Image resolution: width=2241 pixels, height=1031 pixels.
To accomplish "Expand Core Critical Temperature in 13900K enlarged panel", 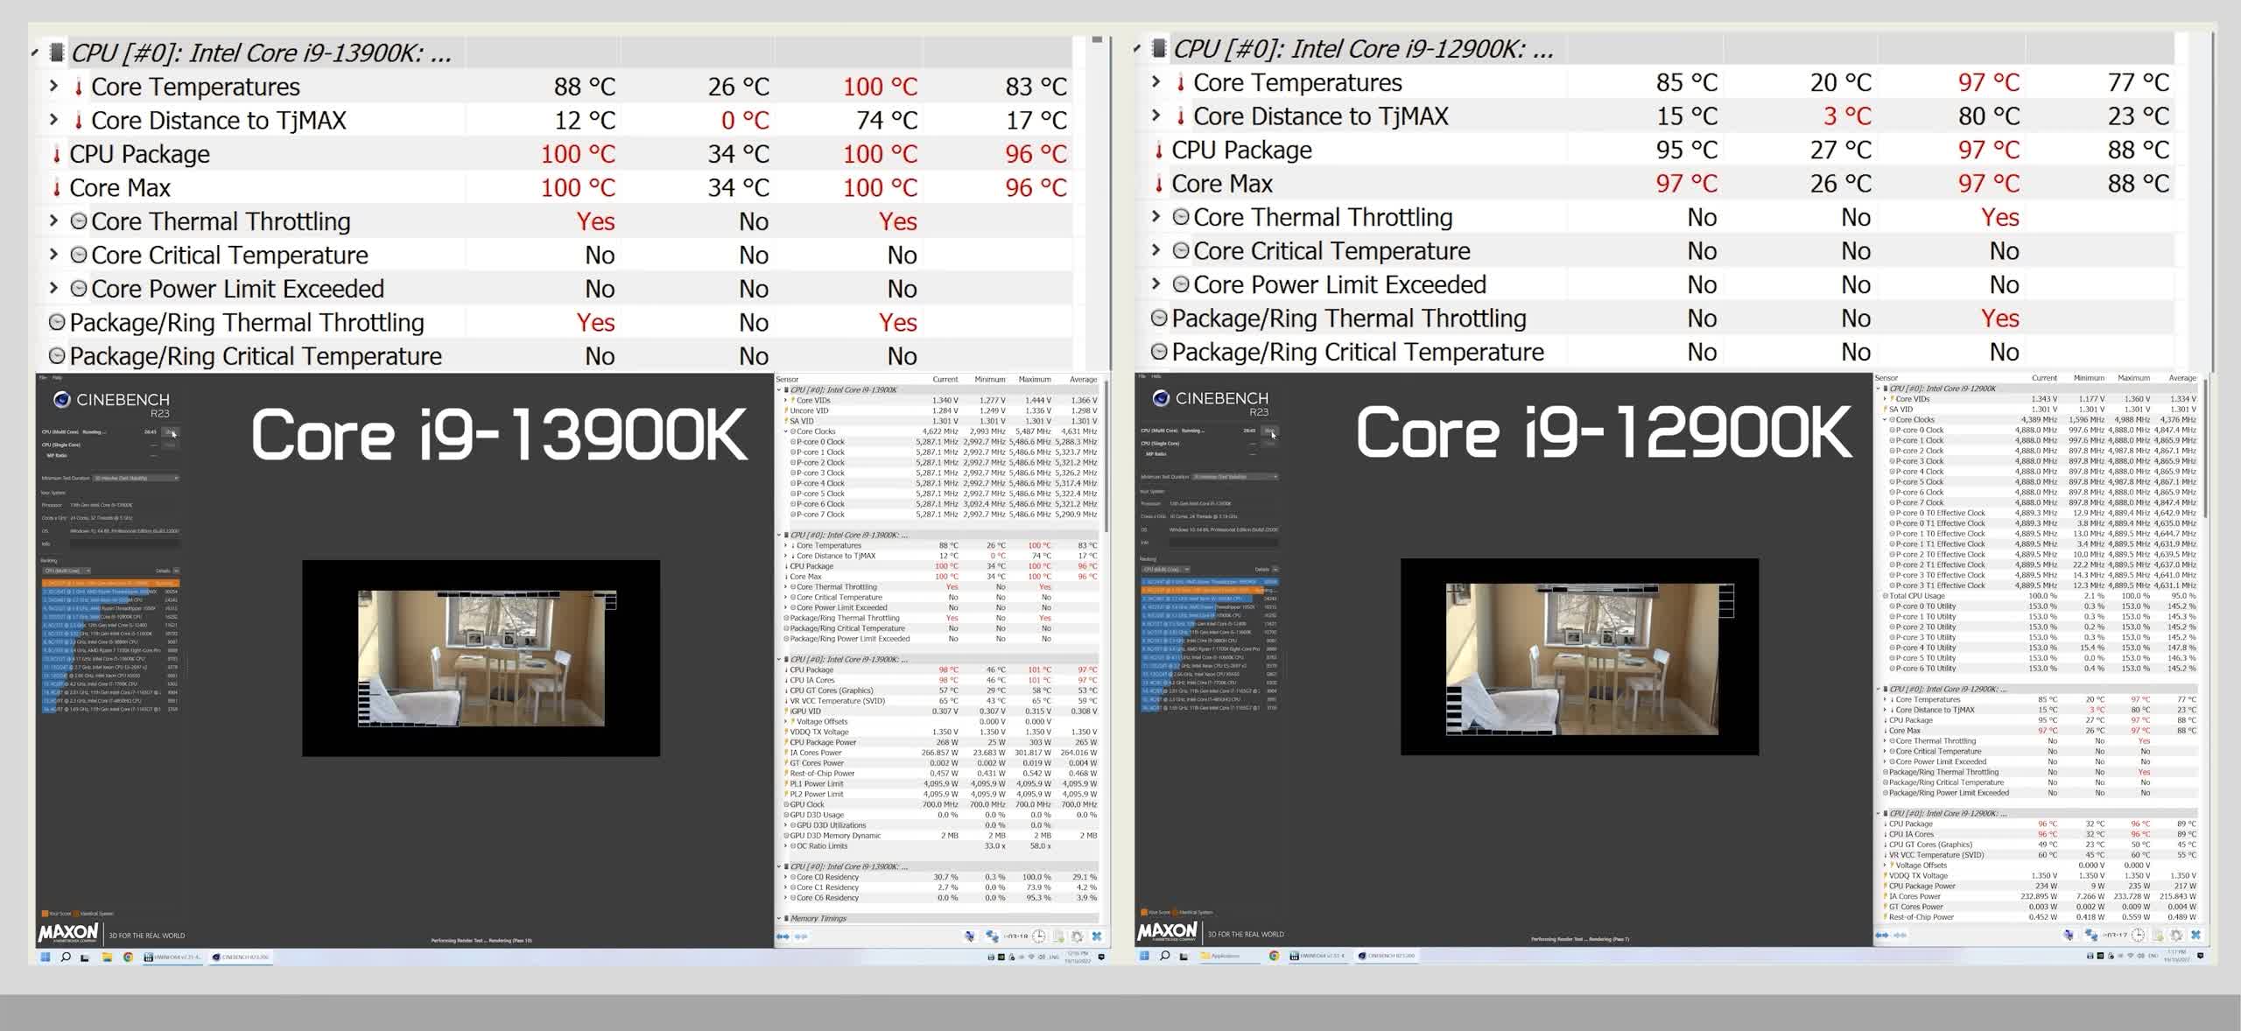I will click(53, 254).
